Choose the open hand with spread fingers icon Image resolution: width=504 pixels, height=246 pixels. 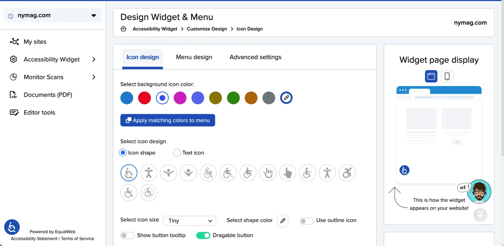(x=268, y=173)
